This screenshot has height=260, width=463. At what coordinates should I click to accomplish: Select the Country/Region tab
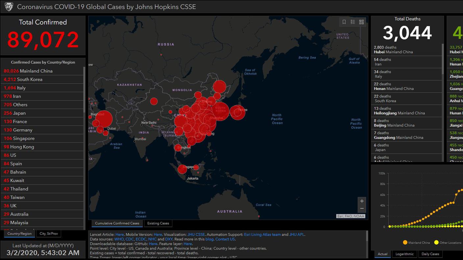coord(19,234)
